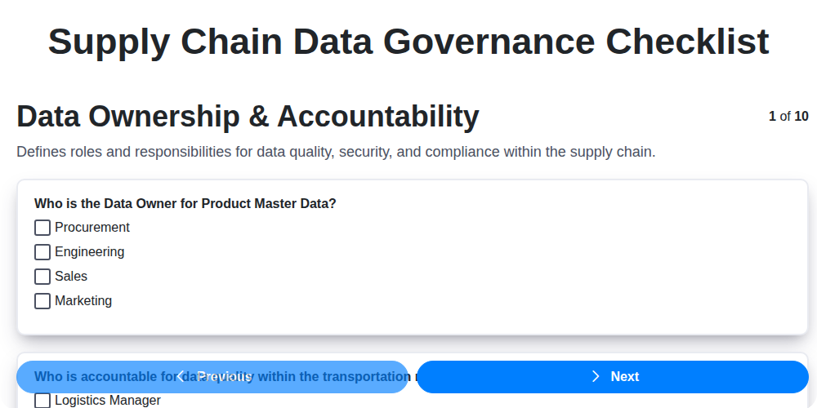This screenshot has height=408, width=817.
Task: Click the Data Ownership & Accountability heading
Action: pyautogui.click(x=248, y=117)
